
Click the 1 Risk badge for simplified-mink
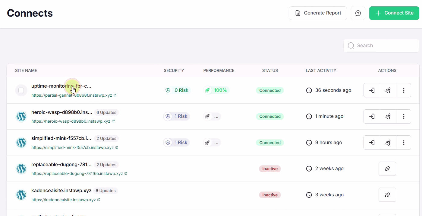click(177, 142)
